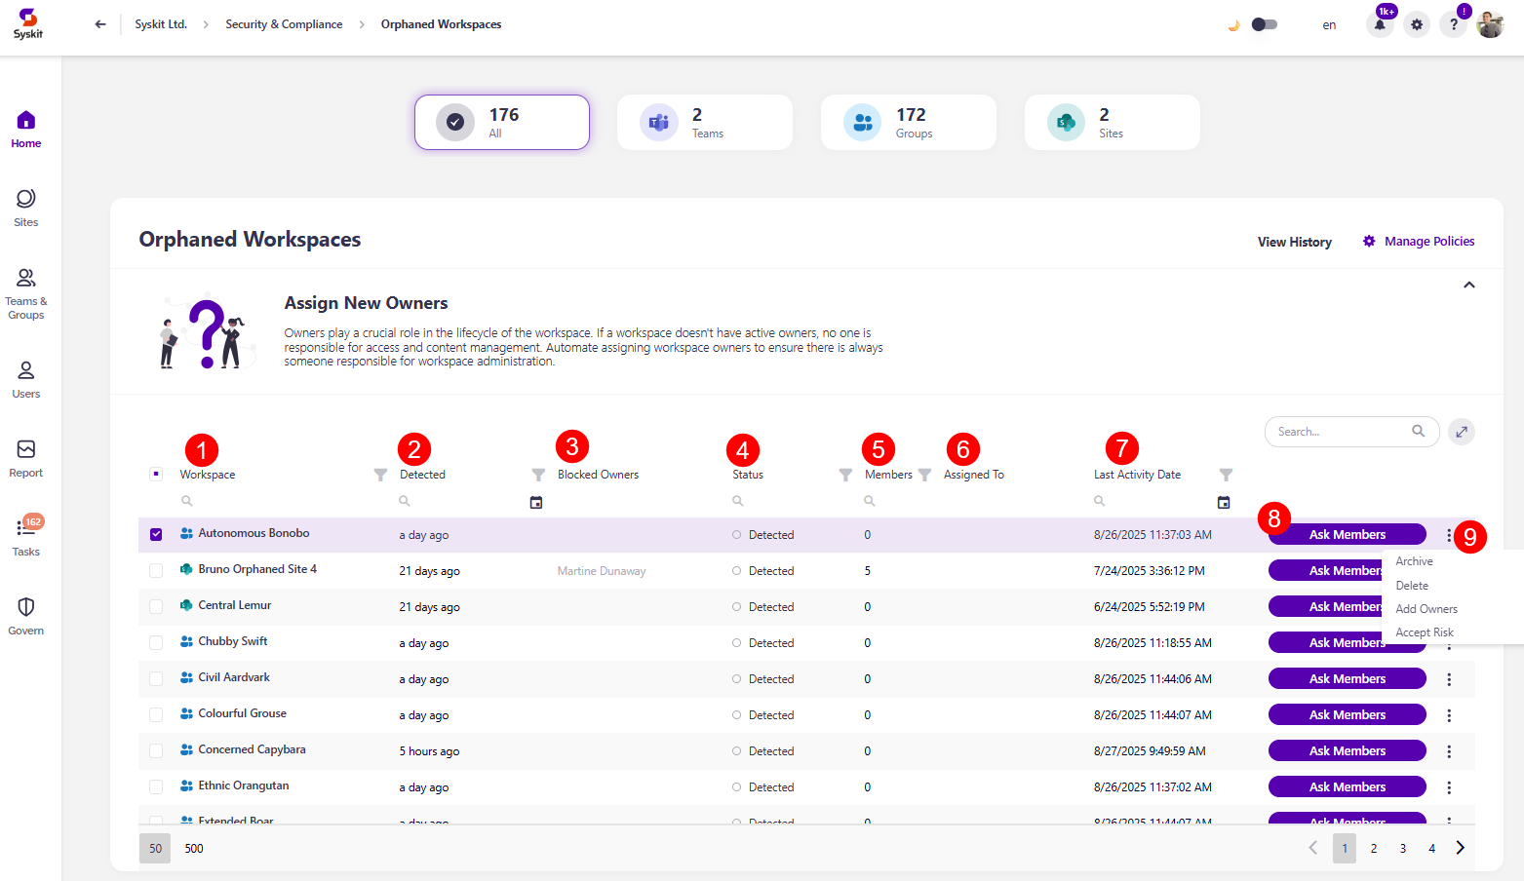
Task: Click Ask Members for Concerned Capybara
Action: pyautogui.click(x=1347, y=751)
